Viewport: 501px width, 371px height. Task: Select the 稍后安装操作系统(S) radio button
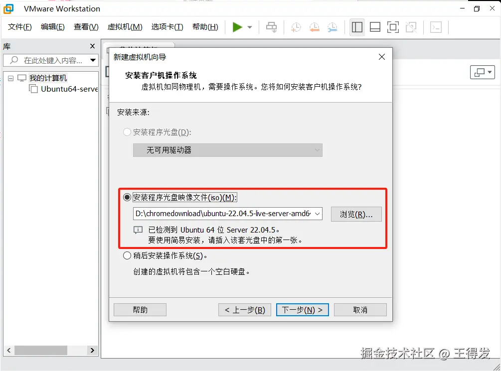[x=127, y=255]
